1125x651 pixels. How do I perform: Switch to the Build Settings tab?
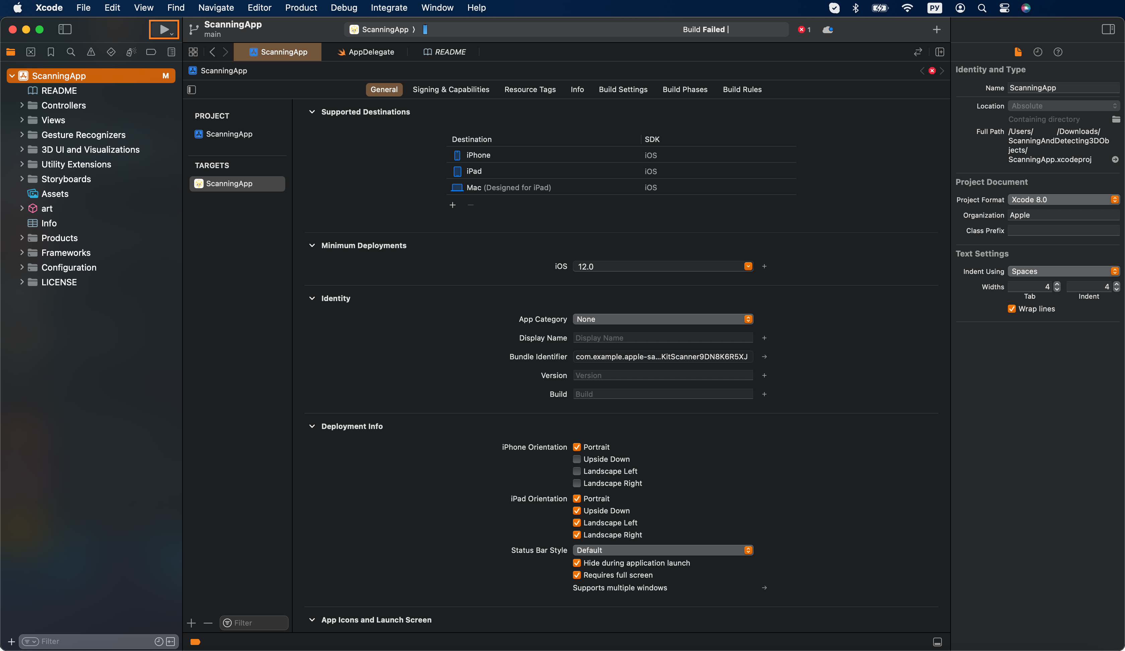pyautogui.click(x=623, y=90)
